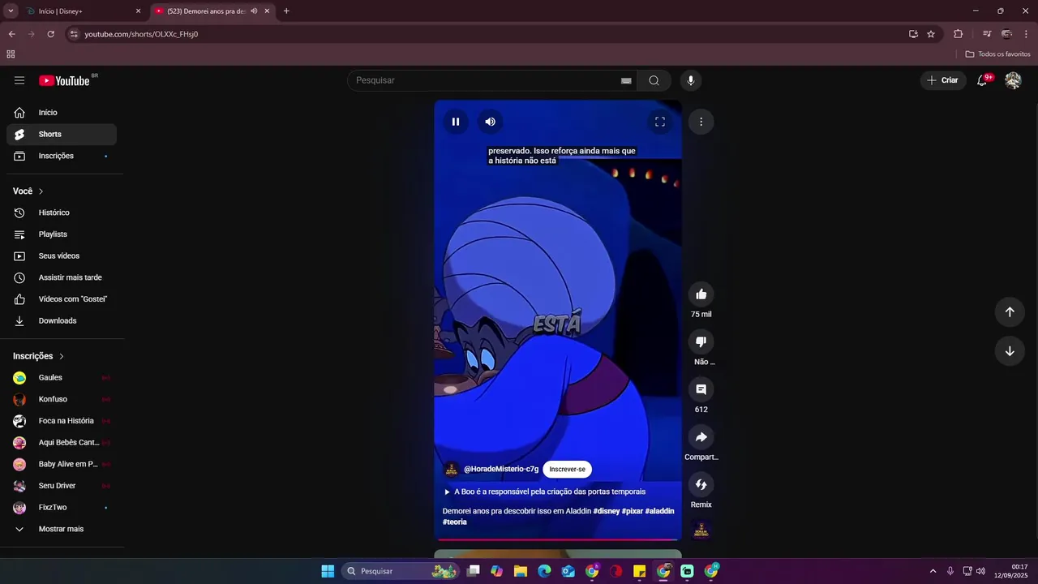Go to YouTube home via logo

coord(64,80)
